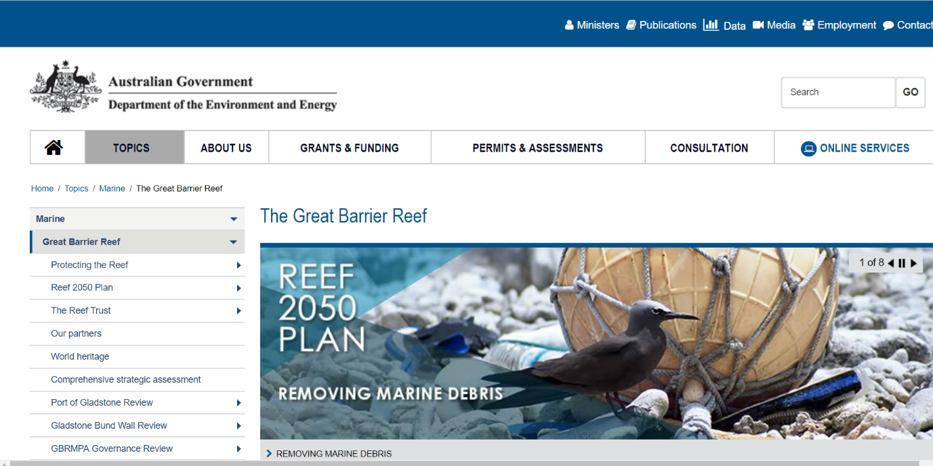Viewport: 933px width, 466px height.
Task: Open the Consultation menu
Action: 709,147
